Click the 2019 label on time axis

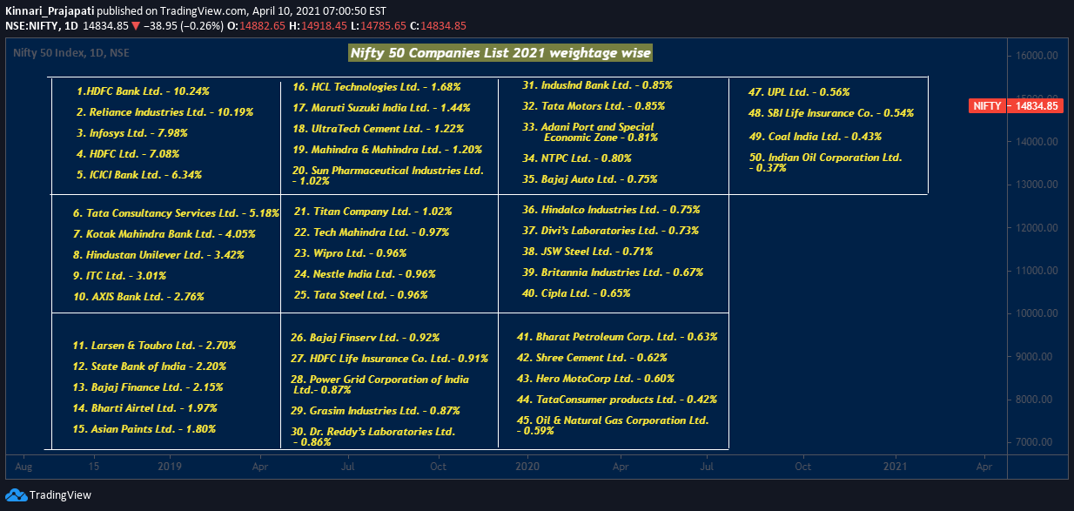pos(170,466)
